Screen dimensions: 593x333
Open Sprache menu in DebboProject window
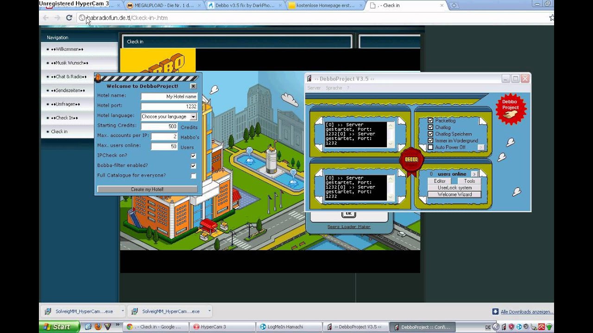[x=334, y=88]
